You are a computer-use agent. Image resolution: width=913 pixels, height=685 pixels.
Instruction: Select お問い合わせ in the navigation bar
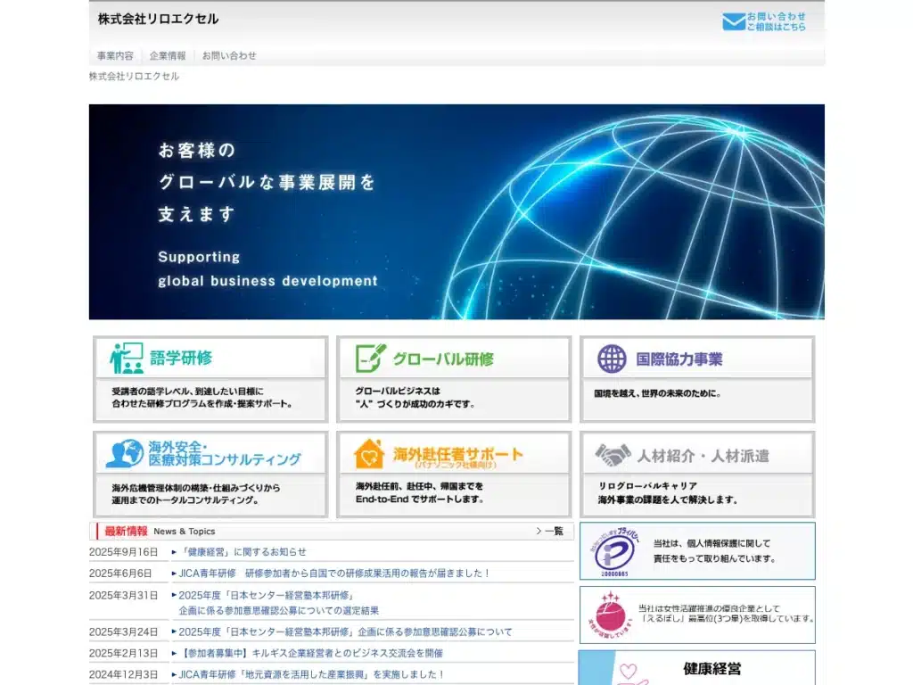click(229, 56)
